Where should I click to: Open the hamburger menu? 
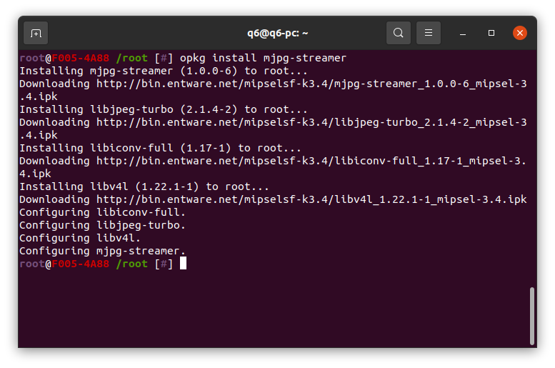(x=429, y=33)
